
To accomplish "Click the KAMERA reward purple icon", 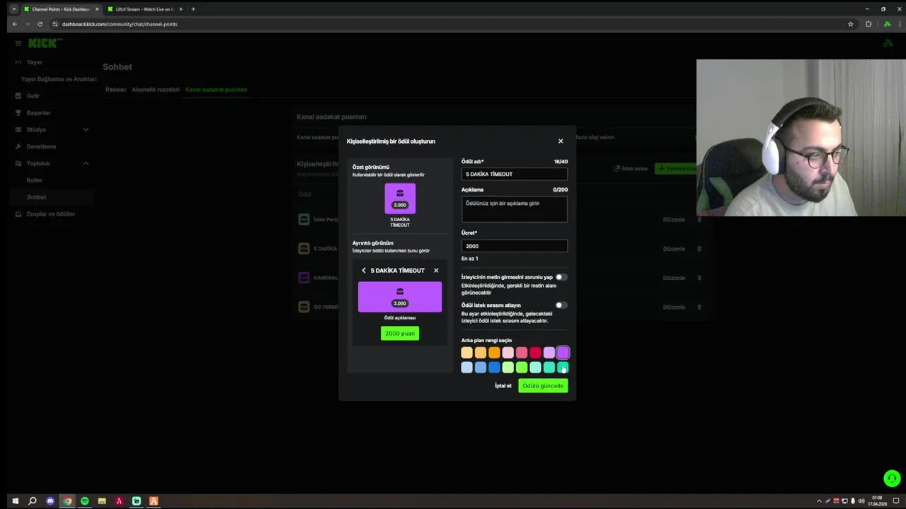I will (304, 278).
